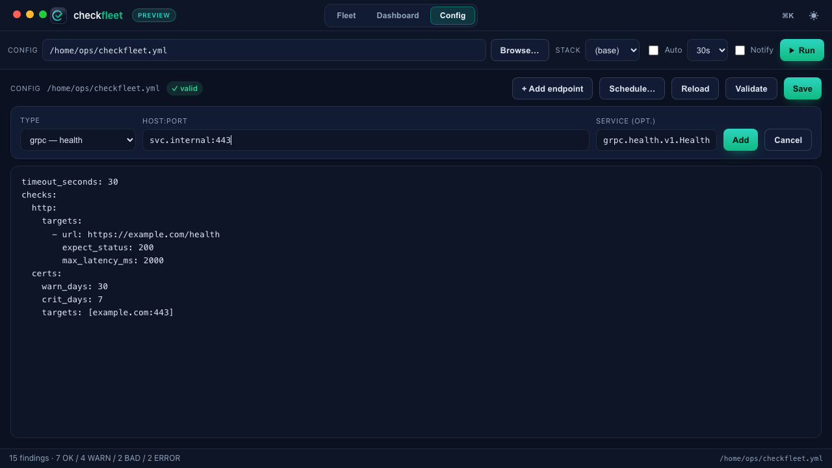Open the ⌘K command palette

pyautogui.click(x=788, y=16)
